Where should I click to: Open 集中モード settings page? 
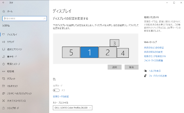[12, 57]
